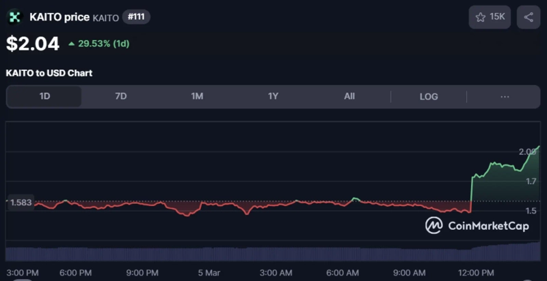Expand the three-dot more chart options
Image resolution: width=547 pixels, height=281 pixels.
click(505, 96)
